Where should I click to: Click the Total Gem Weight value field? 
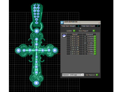(x=78, y=26)
